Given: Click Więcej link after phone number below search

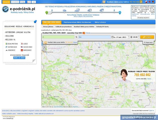Looking at the screenshot, I should 75,42.
